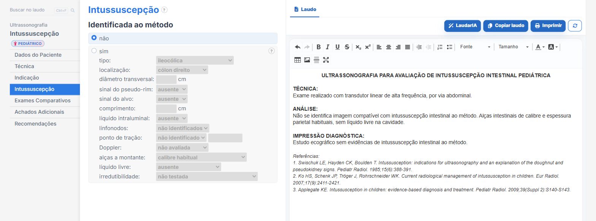Increase paragraph indent
Viewport: 596px width, 221px height.
point(419,47)
